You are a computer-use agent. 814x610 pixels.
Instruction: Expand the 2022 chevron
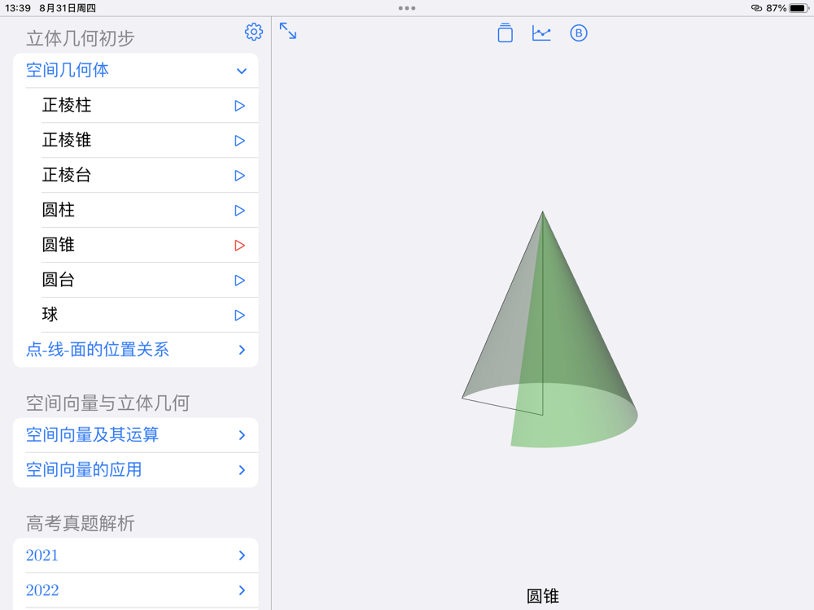click(242, 590)
